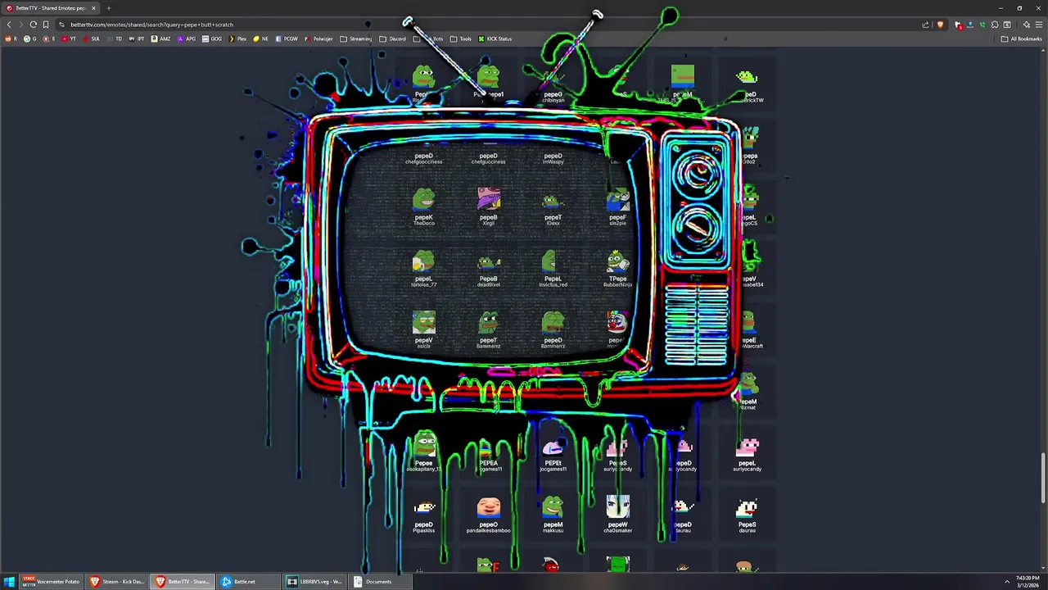Open the IPT bookmark
Screen dimensions: 1048x590
point(137,39)
